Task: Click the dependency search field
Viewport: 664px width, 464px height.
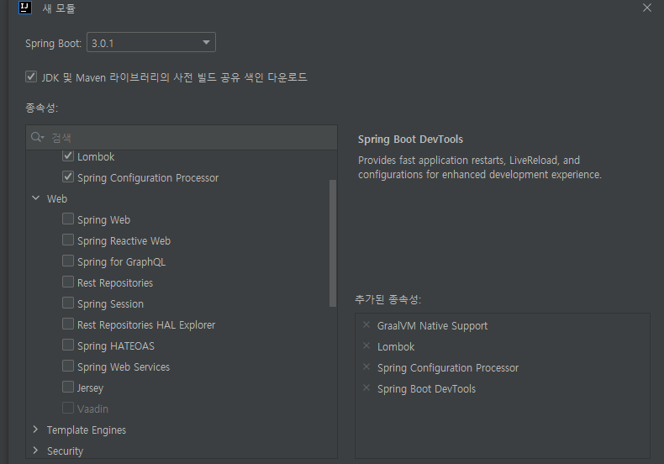Action: 182,137
